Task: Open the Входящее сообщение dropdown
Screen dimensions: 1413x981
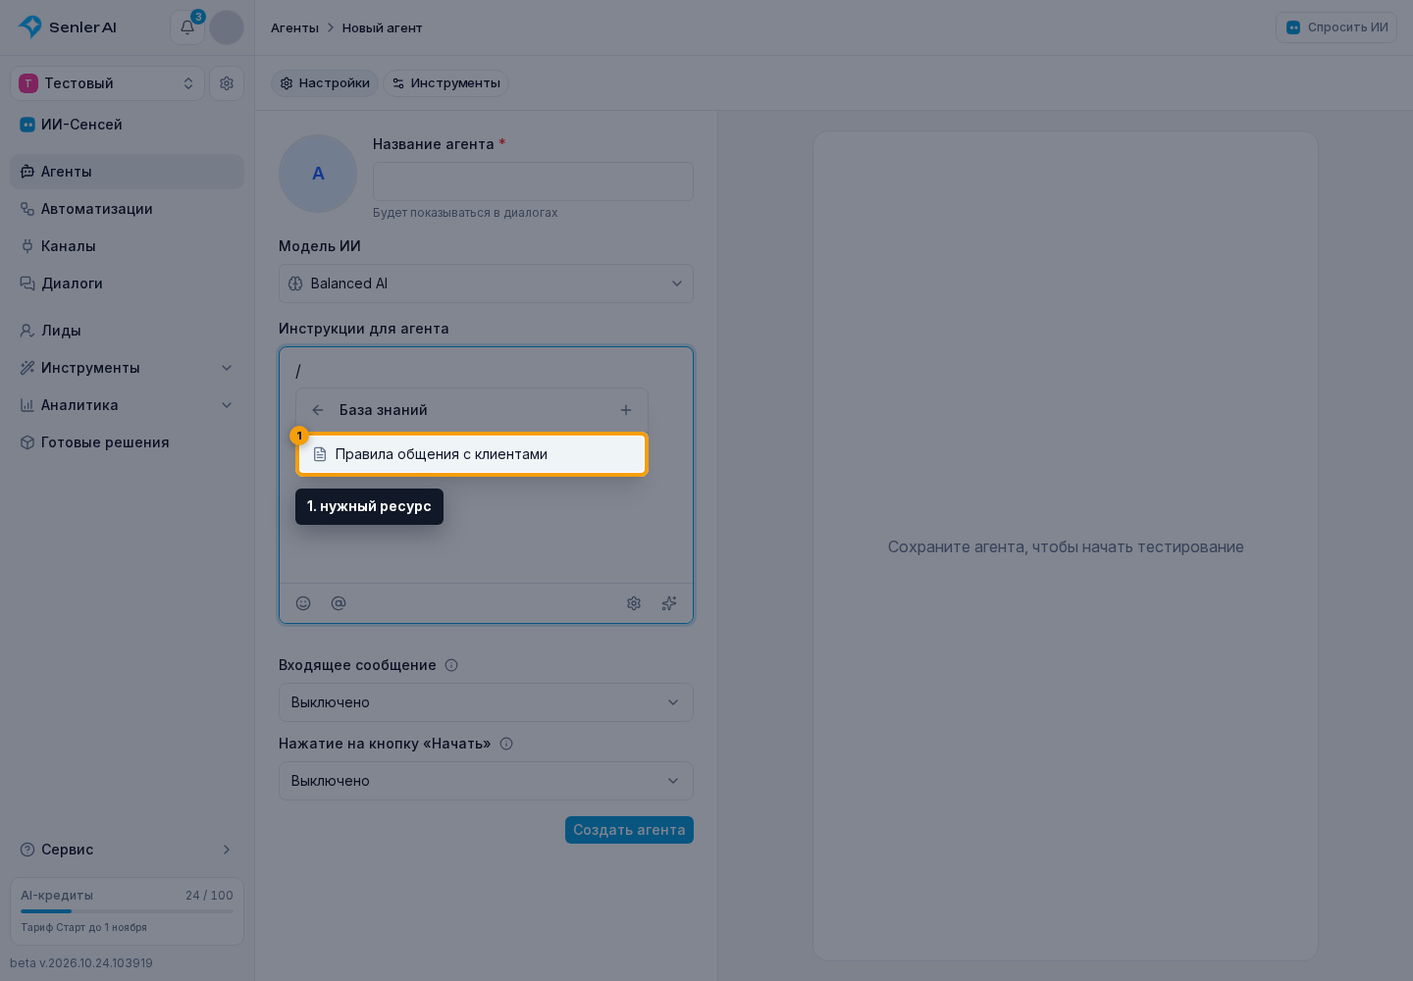Action: coord(486,702)
